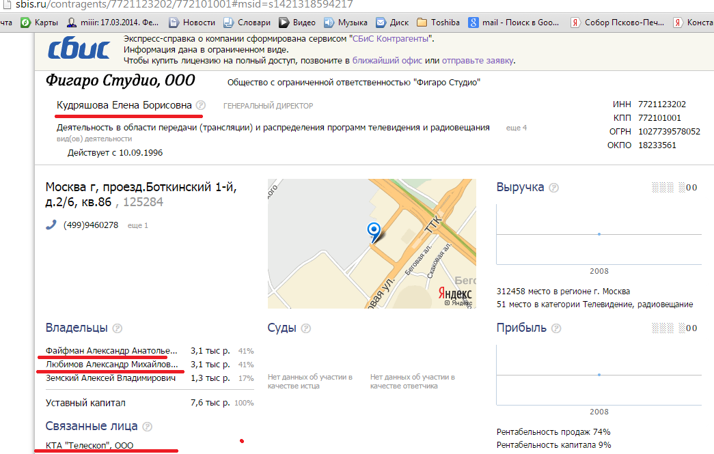
Task: Click the 'отправьте заявку' link
Action: pos(477,61)
